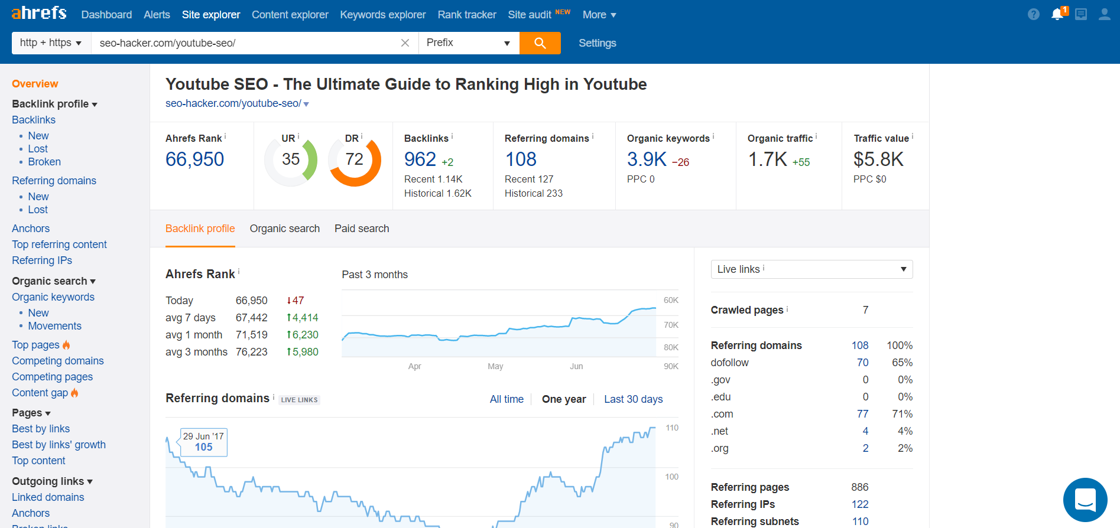Open the help question mark icon
Viewport: 1120px width, 528px height.
point(1033,14)
